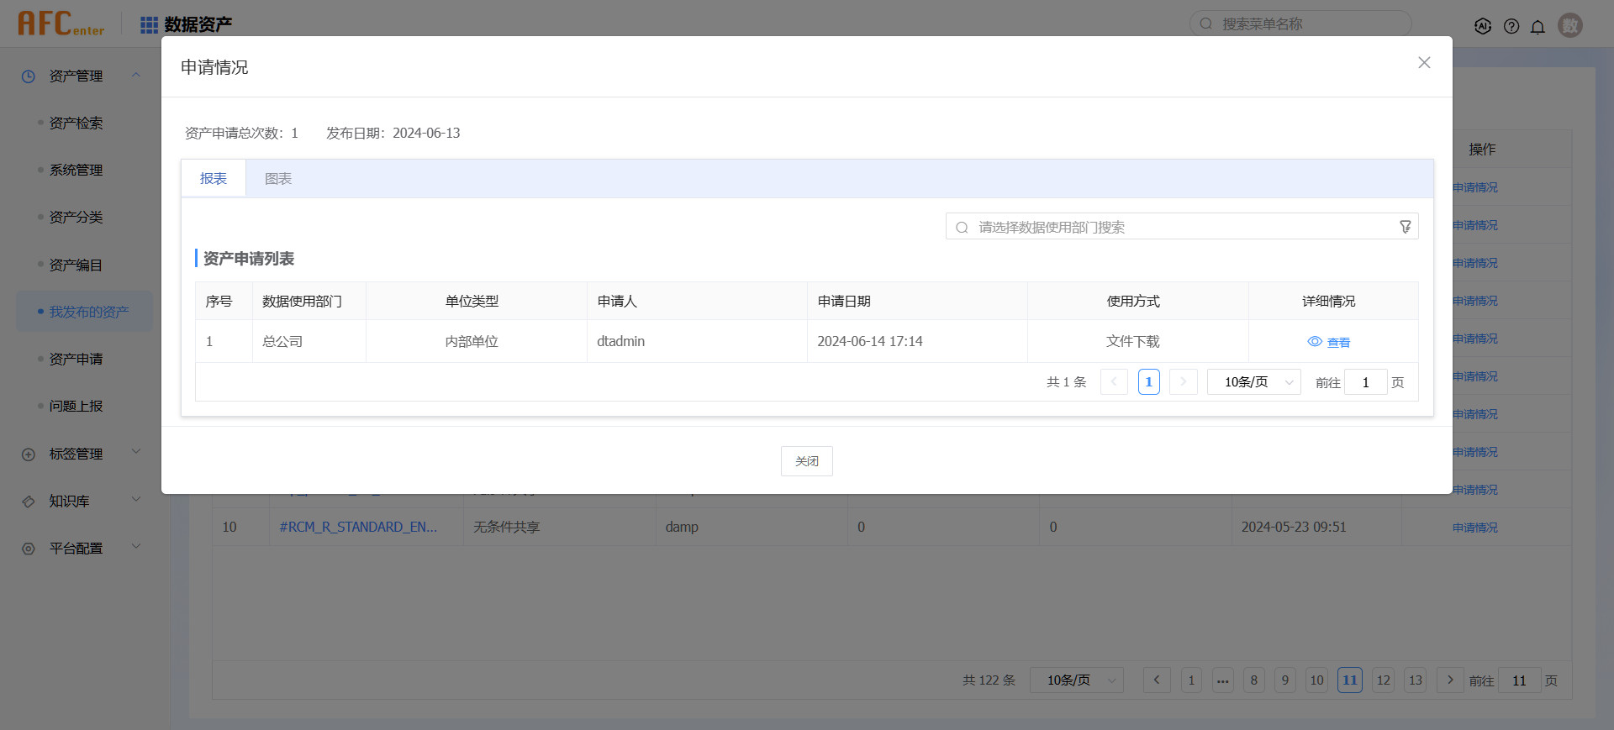Click the 关闭 button
This screenshot has height=730, width=1614.
click(x=806, y=461)
